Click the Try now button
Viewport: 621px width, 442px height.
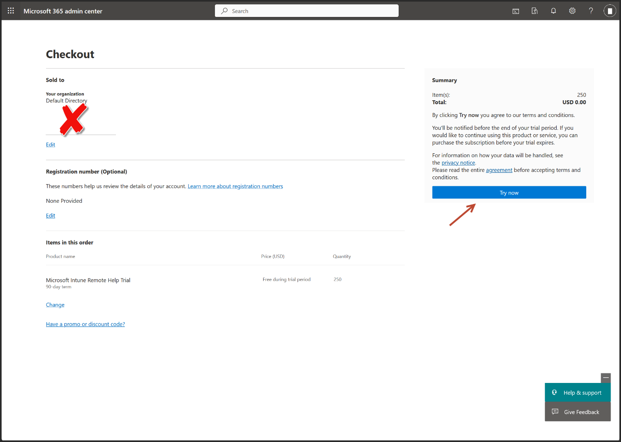click(509, 193)
